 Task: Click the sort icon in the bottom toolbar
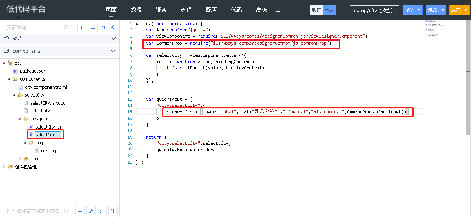113,211
